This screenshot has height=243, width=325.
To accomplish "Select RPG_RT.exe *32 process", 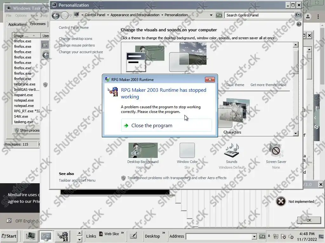I will pyautogui.click(x=27, y=111).
